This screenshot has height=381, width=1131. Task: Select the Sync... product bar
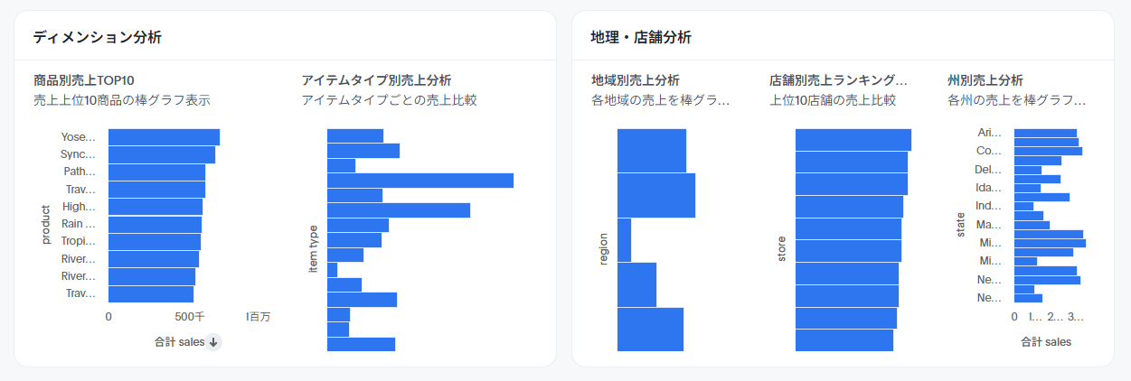coord(161,154)
